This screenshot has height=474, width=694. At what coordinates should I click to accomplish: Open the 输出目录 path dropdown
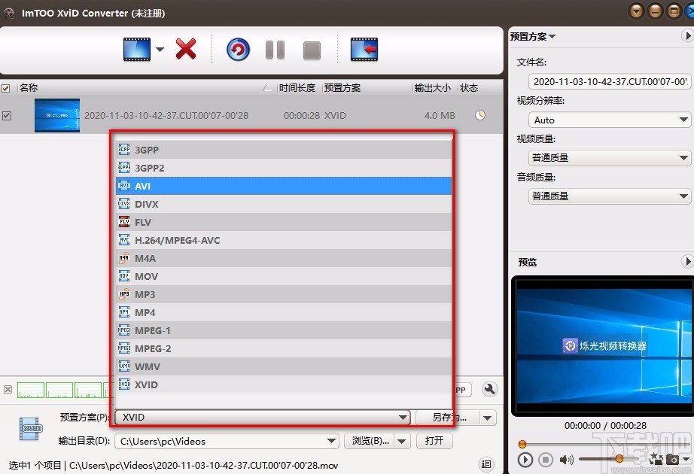coord(330,441)
